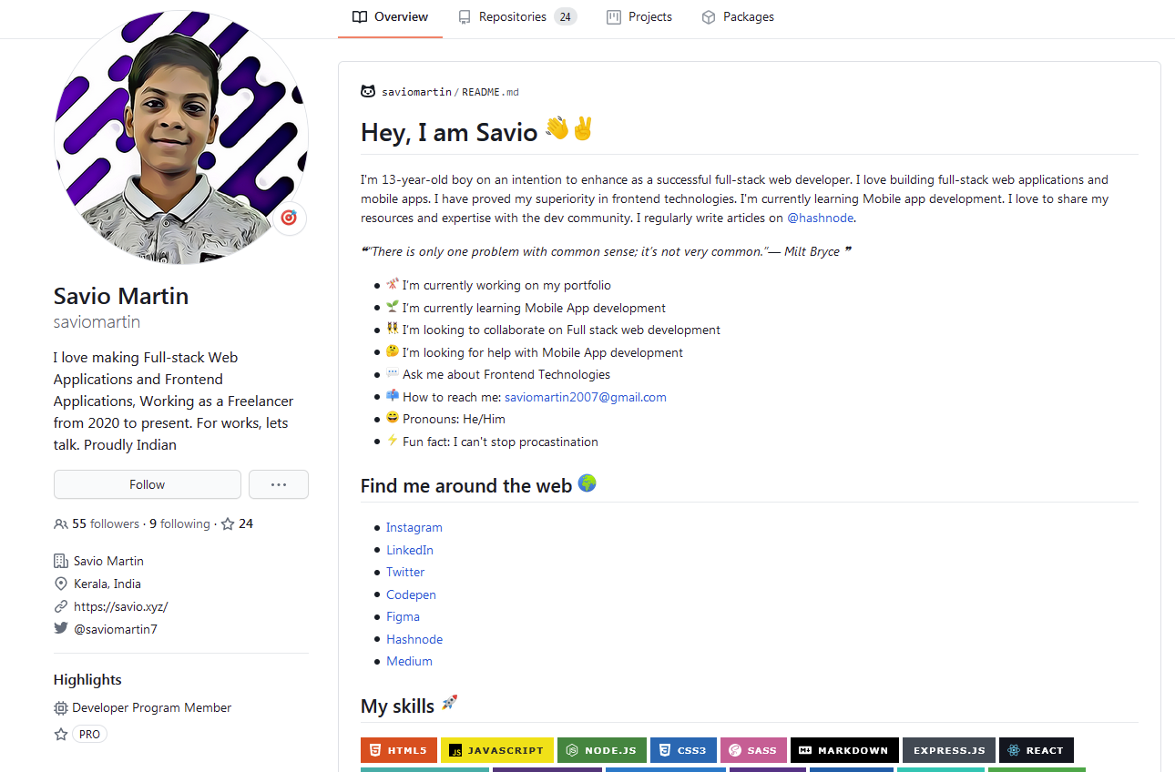Open the starred repositories count 24
Viewport: 1175px width, 772px height.
[237, 523]
